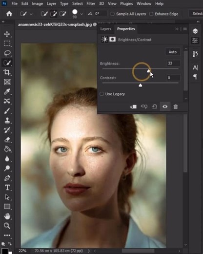Image resolution: width=203 pixels, height=254 pixels.
Task: Open the Plugins menu
Action: [x=126, y=3]
